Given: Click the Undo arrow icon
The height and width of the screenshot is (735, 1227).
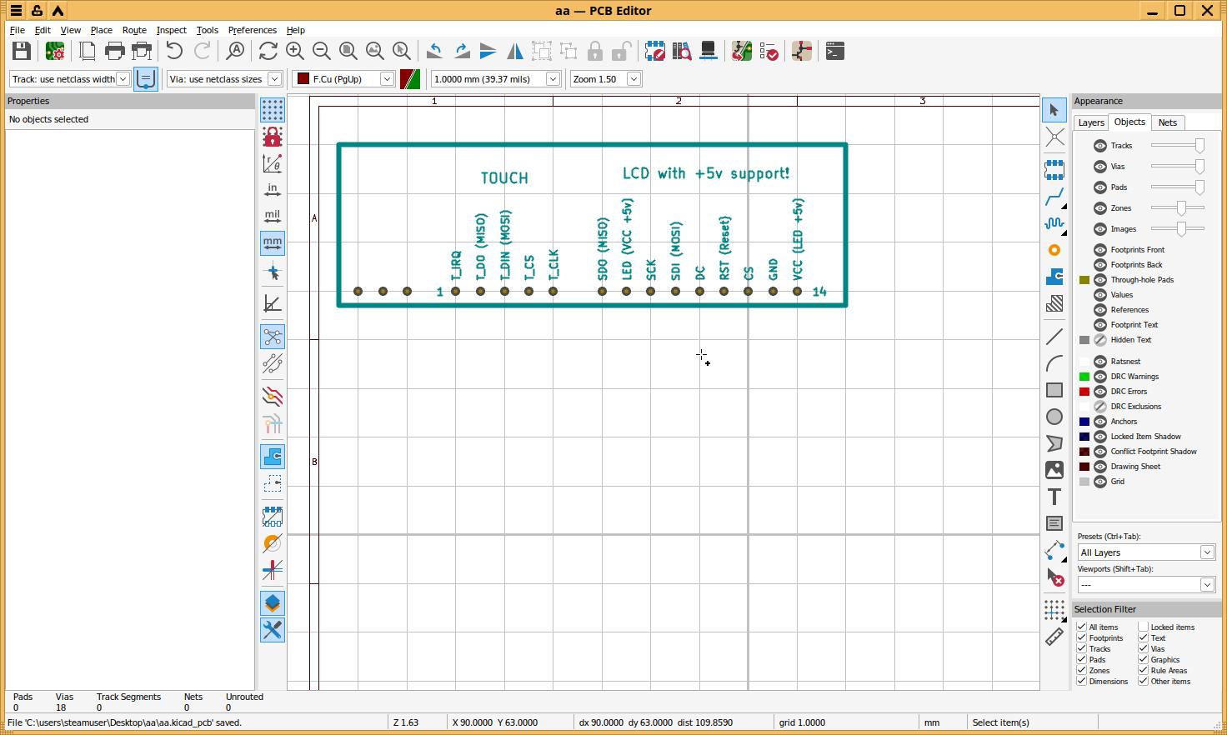Looking at the screenshot, I should pyautogui.click(x=174, y=52).
